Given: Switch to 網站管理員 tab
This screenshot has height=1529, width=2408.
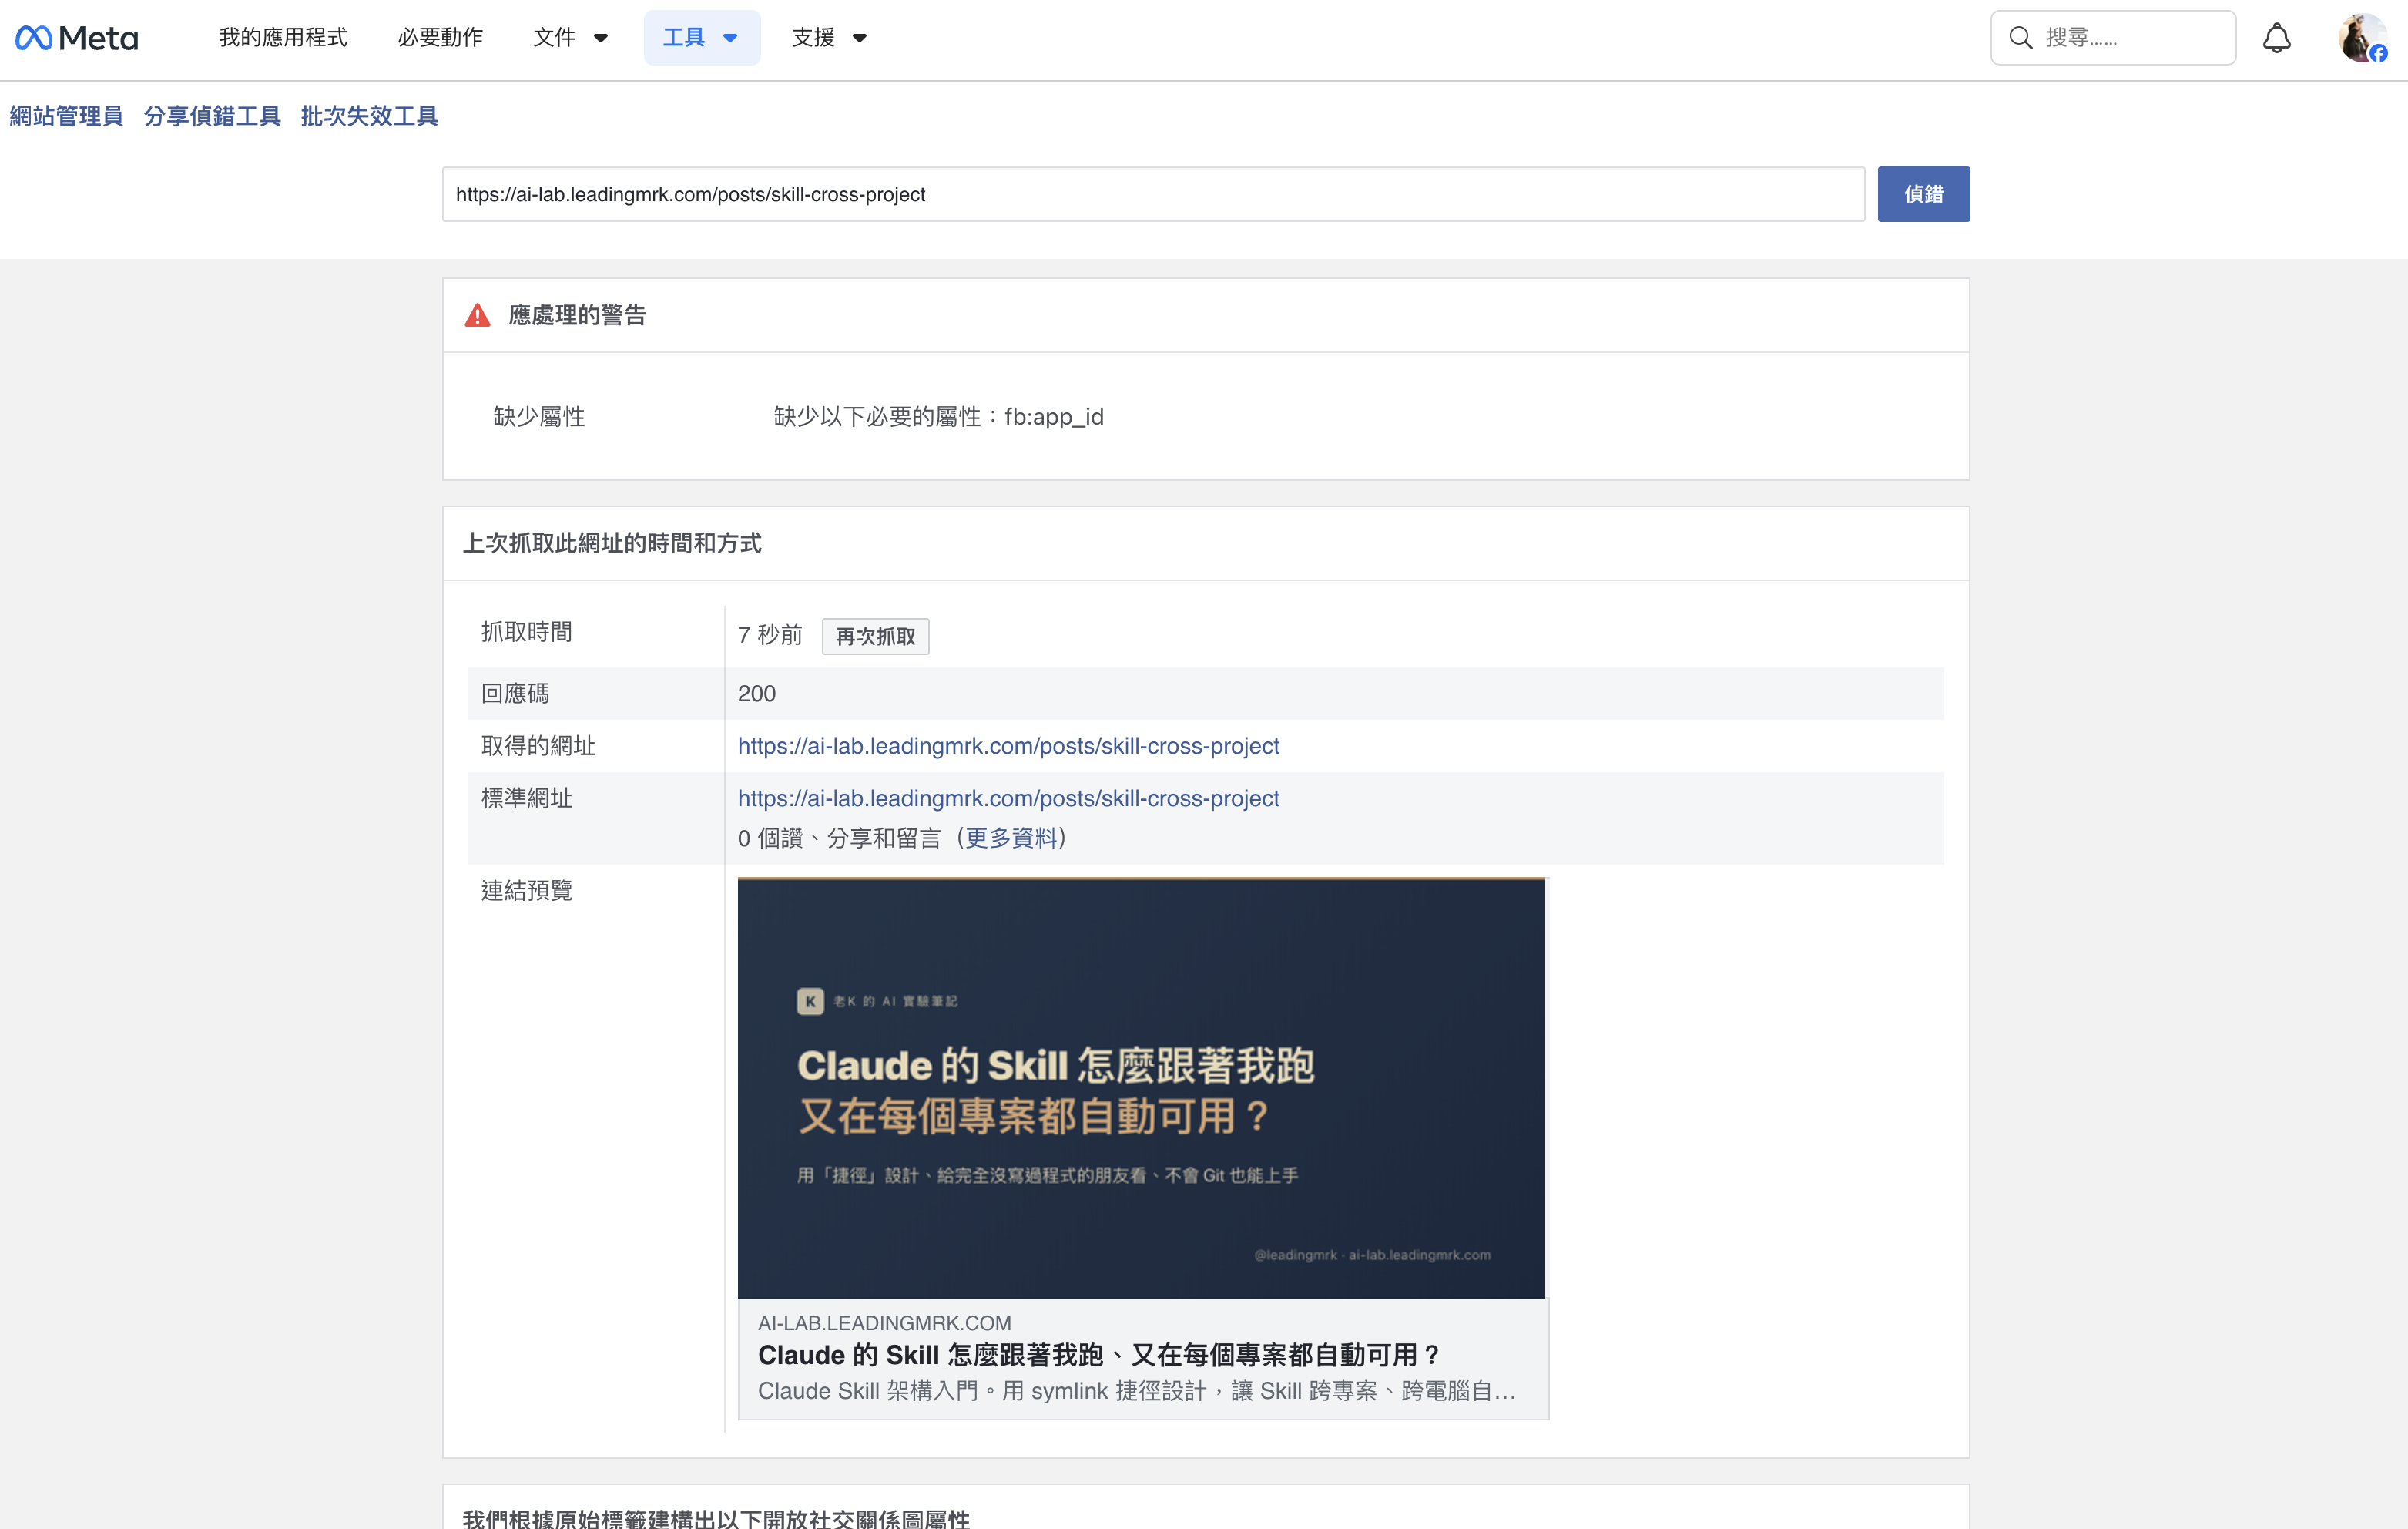Looking at the screenshot, I should pos(66,116).
